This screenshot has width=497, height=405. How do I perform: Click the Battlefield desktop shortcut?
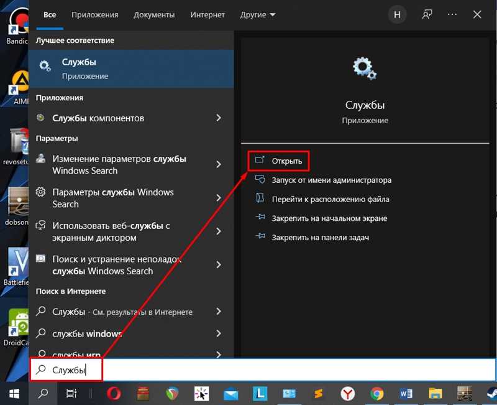click(x=17, y=267)
